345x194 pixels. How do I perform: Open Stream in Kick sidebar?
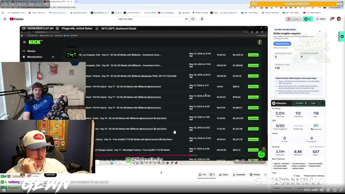[29, 51]
